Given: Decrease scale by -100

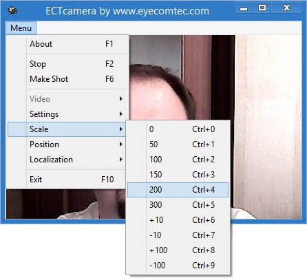Looking at the screenshot, I should (x=178, y=266).
